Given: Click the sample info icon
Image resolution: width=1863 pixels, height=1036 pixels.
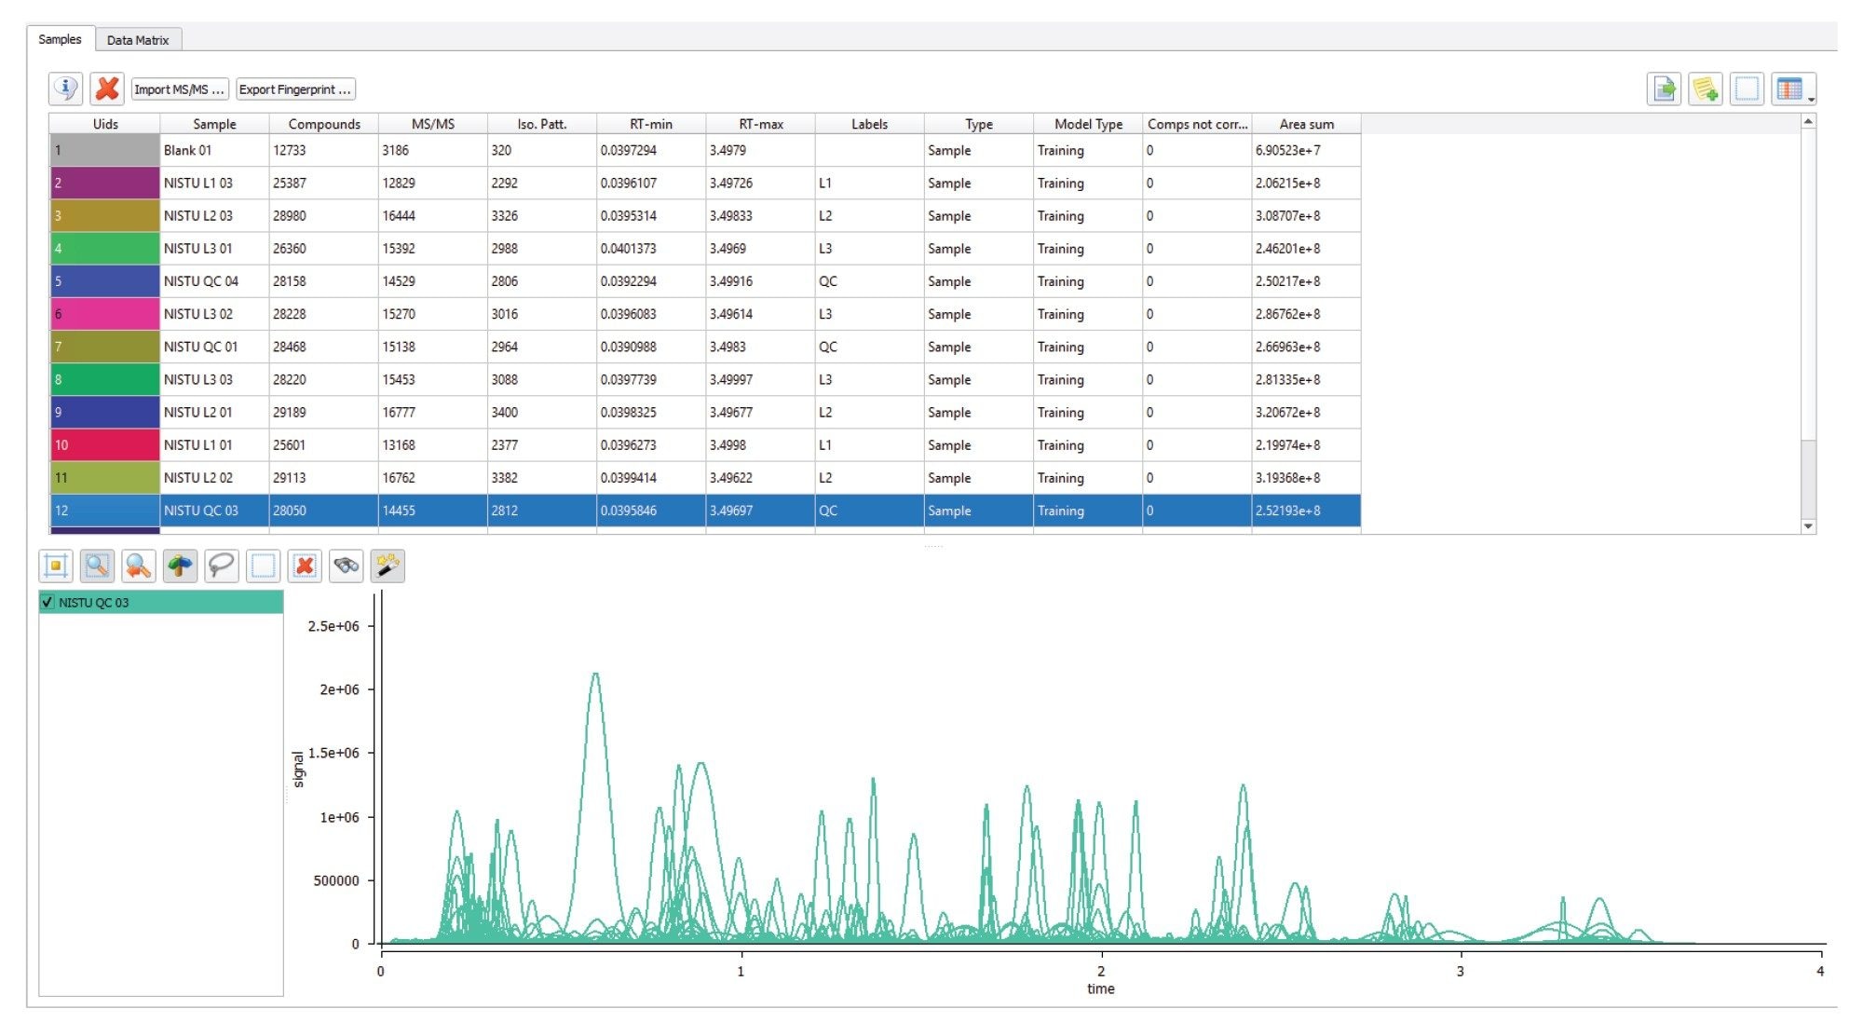Looking at the screenshot, I should (x=65, y=89).
